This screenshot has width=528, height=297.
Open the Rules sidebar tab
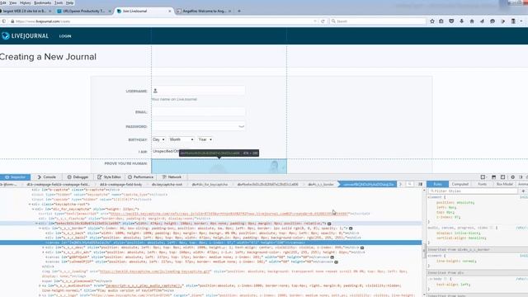tap(437, 184)
